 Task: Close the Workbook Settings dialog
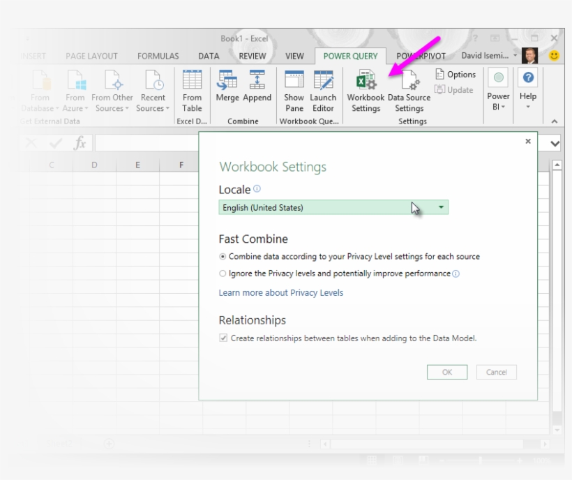[528, 141]
